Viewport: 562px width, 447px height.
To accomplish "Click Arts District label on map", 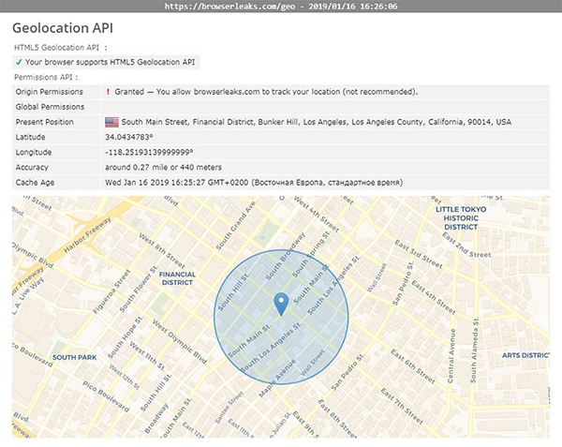I will click(x=525, y=355).
